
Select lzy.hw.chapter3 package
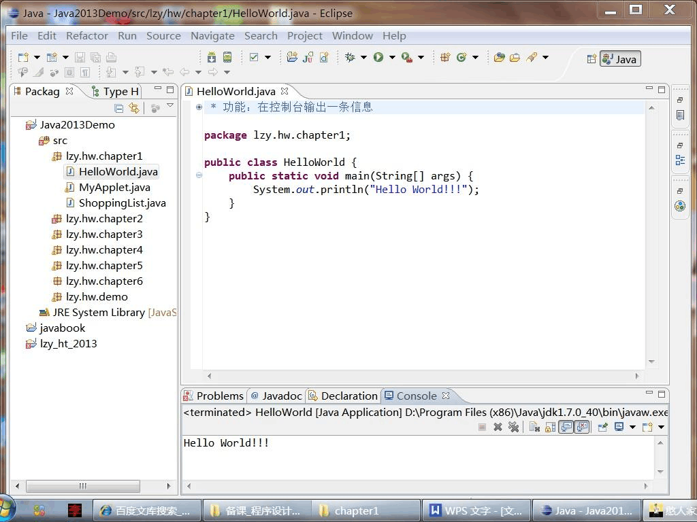click(97, 234)
